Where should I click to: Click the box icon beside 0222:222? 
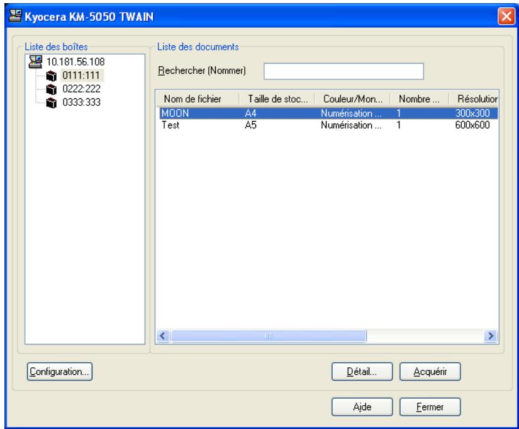point(52,89)
